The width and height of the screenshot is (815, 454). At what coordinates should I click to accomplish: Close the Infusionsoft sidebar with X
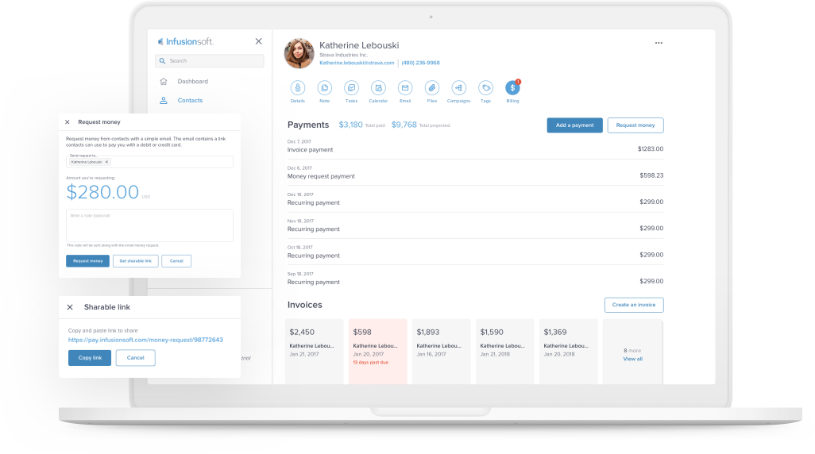[x=258, y=41]
